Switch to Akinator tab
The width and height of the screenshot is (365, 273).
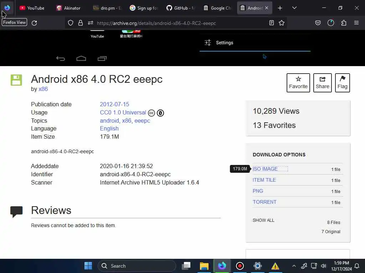[68, 8]
